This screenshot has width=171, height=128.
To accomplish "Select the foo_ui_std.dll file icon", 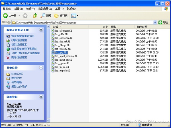I will point(53,67).
